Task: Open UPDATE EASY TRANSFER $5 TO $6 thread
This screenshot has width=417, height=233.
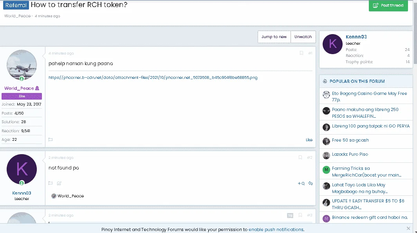Action: point(368,204)
